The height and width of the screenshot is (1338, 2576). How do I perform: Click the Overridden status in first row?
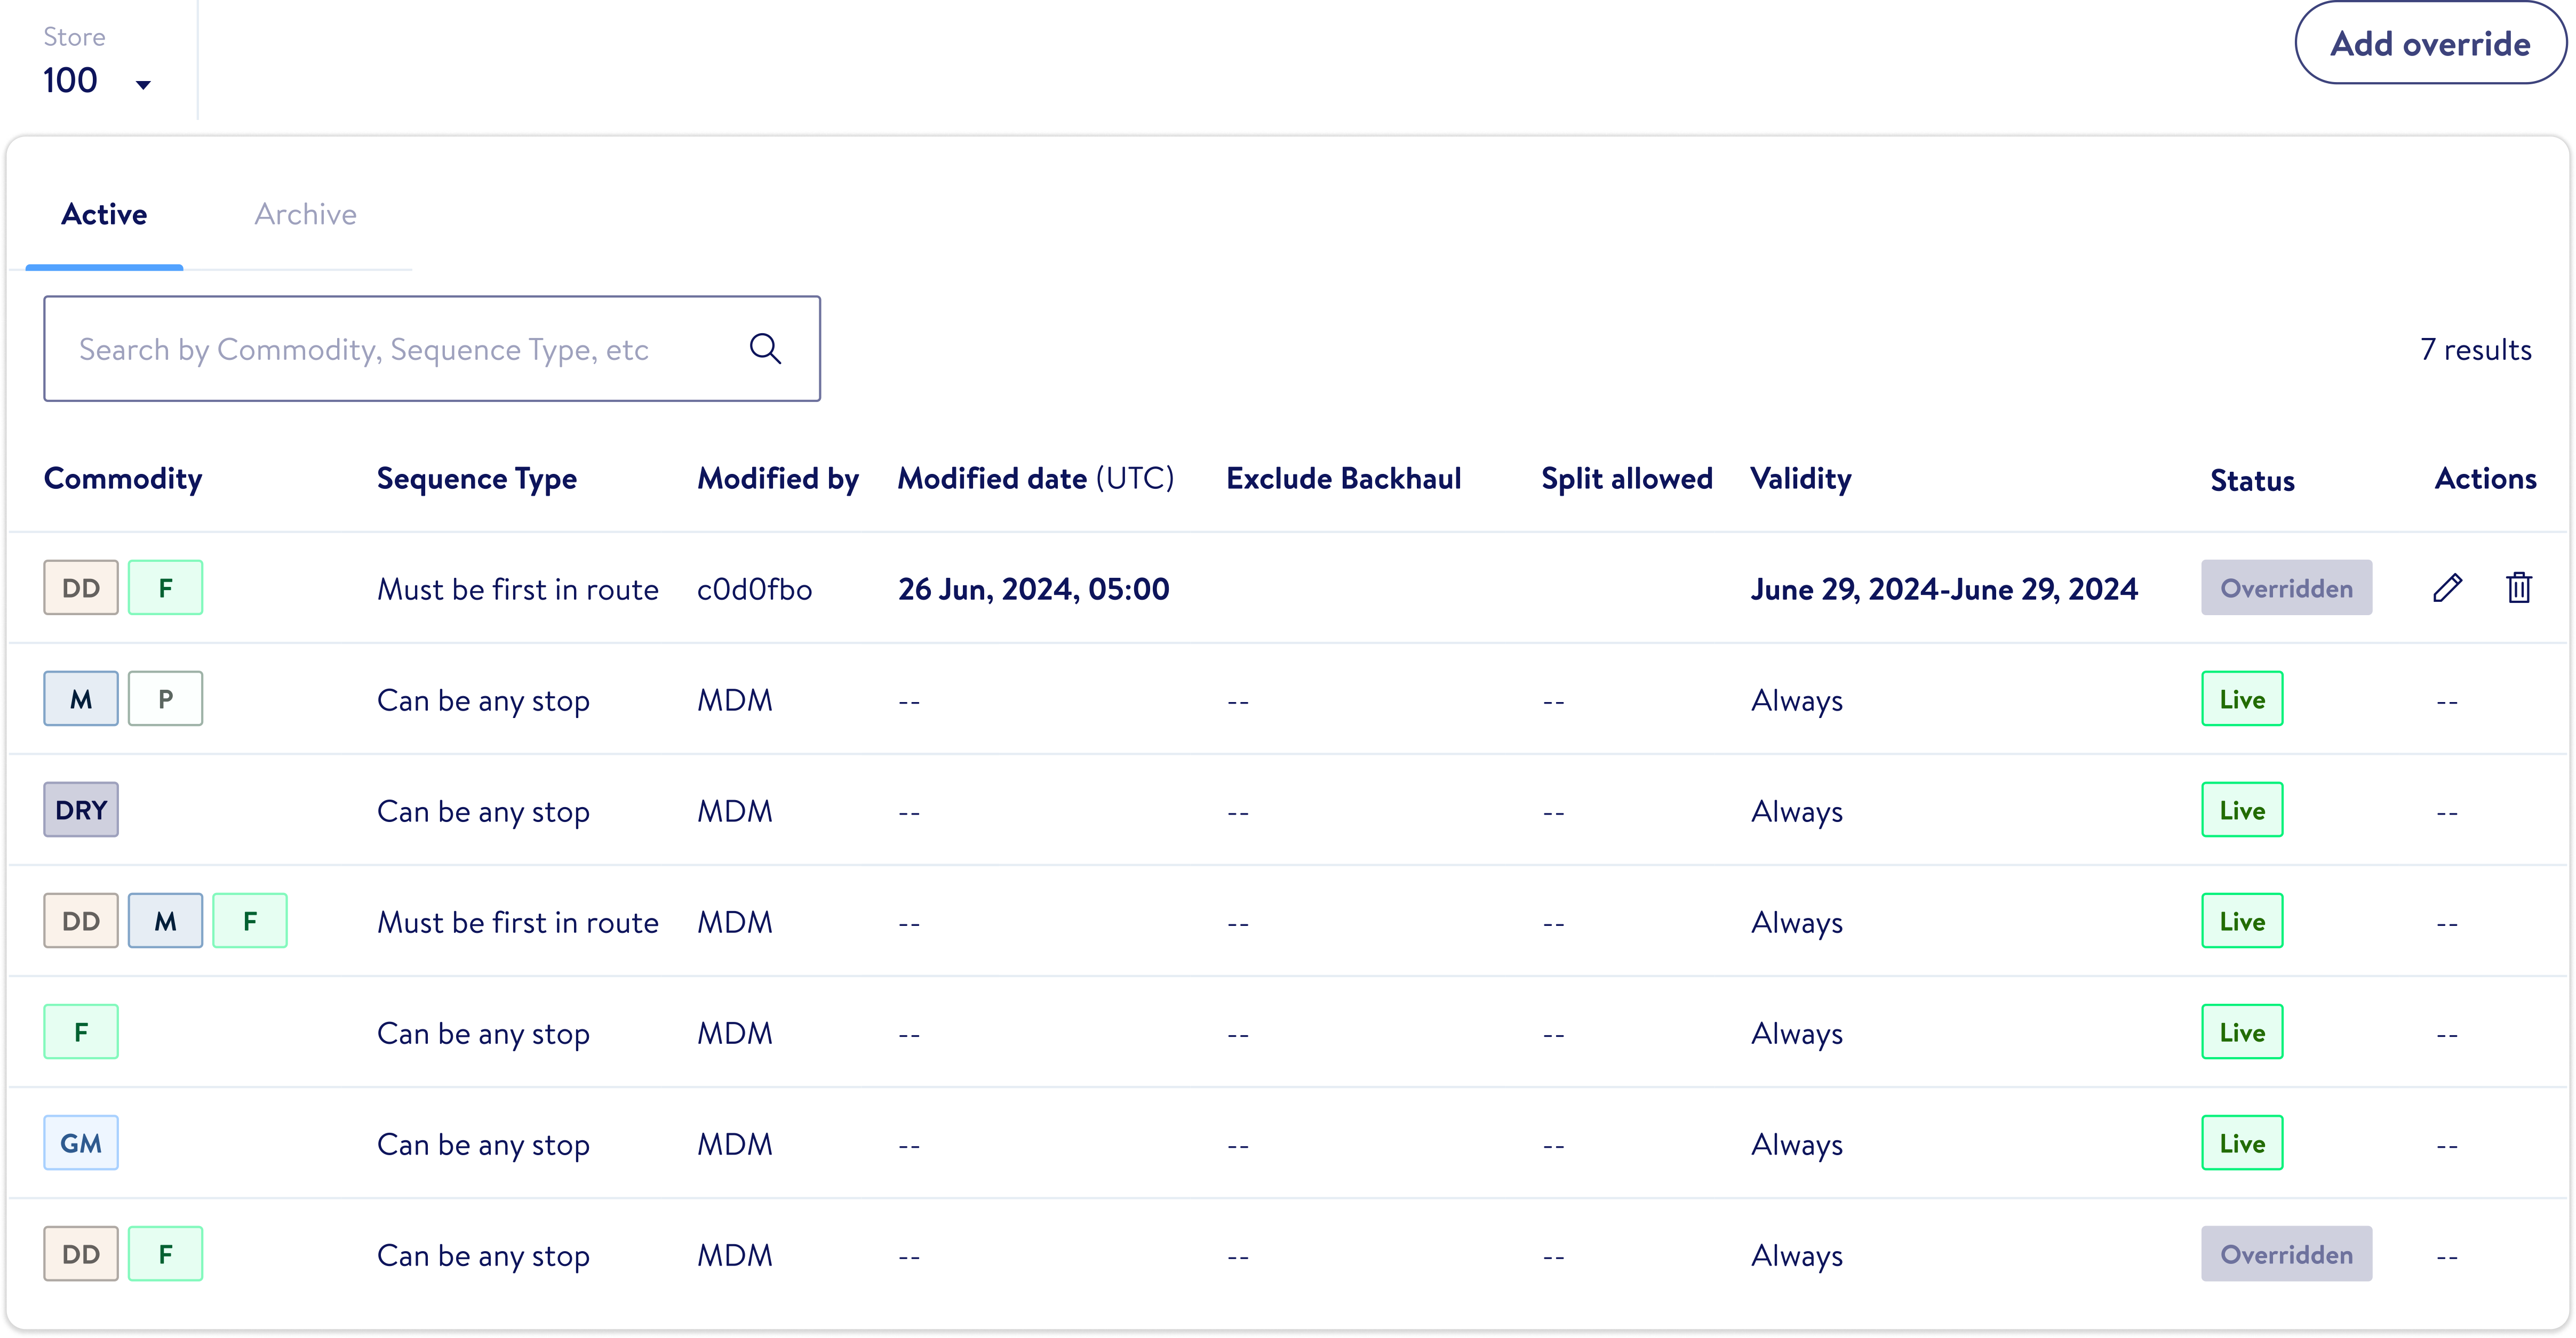click(2286, 587)
